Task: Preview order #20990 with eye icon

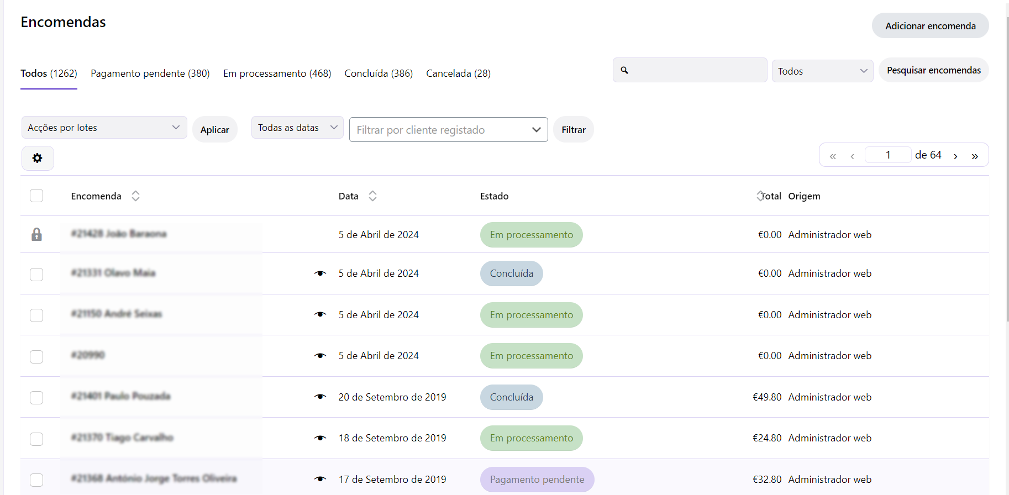Action: click(320, 356)
